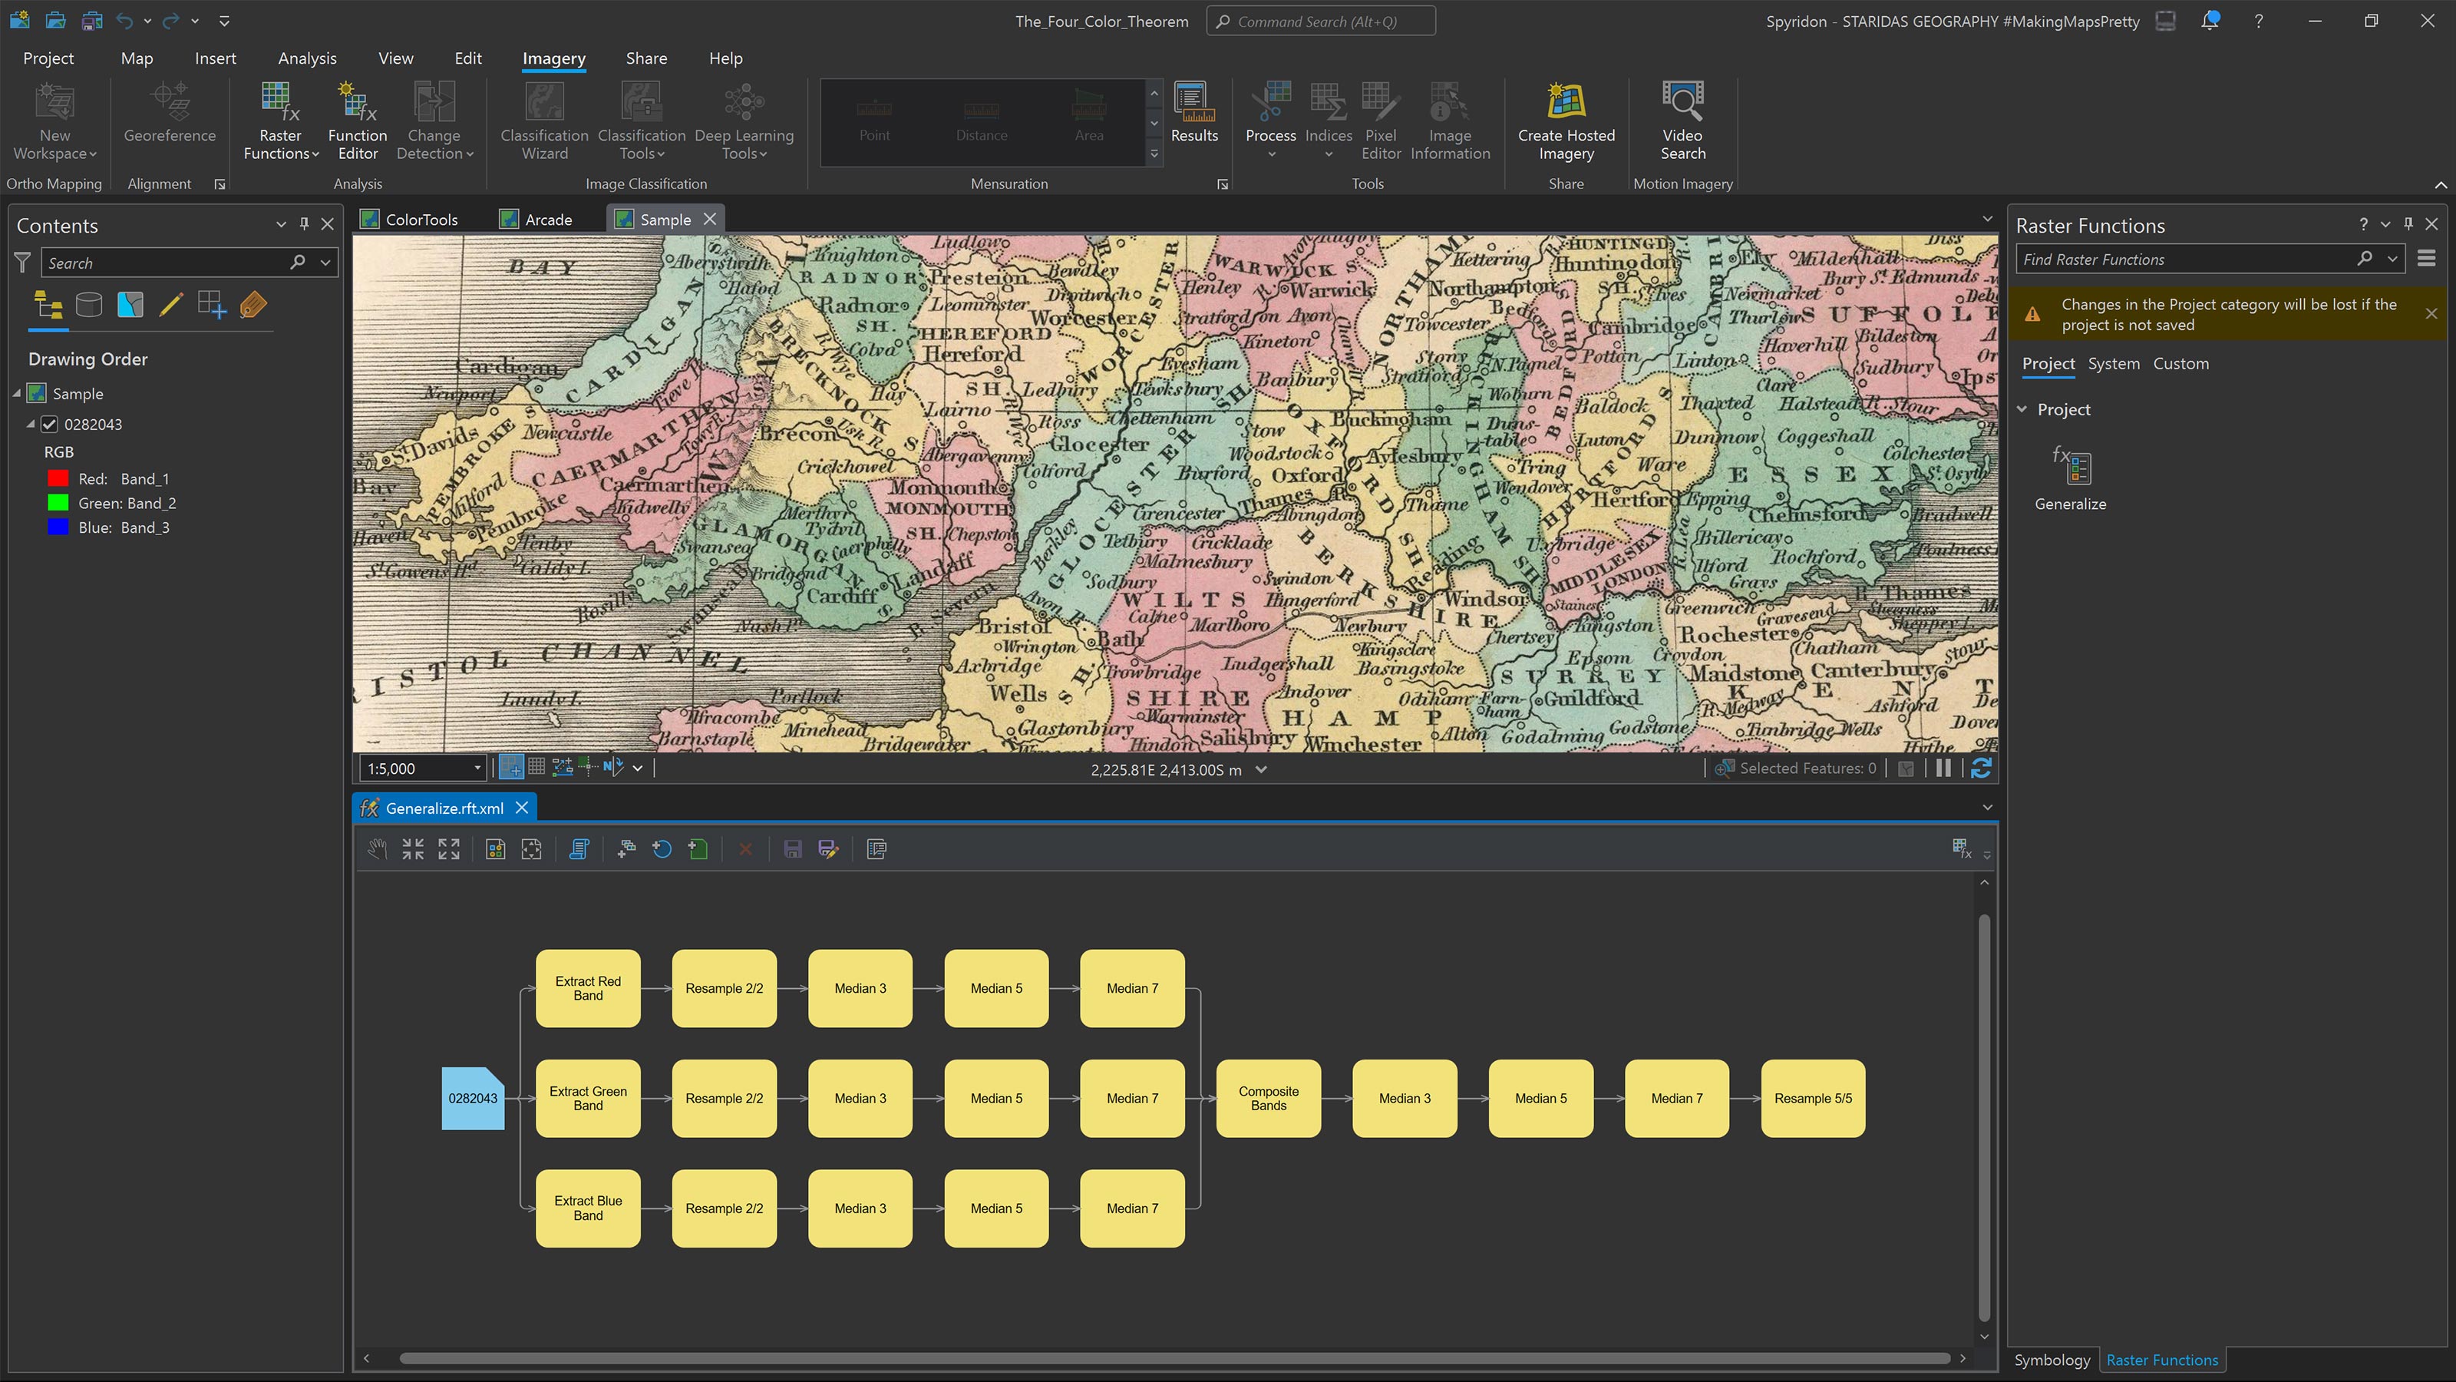2456x1382 pixels.
Task: Save the Generalize function edits
Action: [792, 849]
